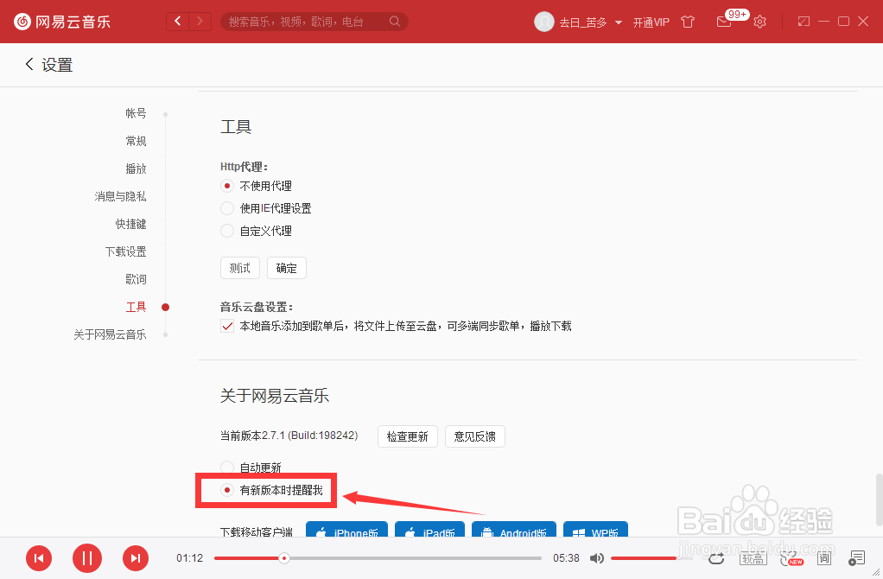Viewport: 883px width, 579px height.
Task: Toggle the loop play mode icon
Action: 716,558
